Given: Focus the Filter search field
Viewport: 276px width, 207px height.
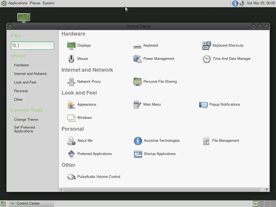Looking at the screenshot, I should (33, 46).
